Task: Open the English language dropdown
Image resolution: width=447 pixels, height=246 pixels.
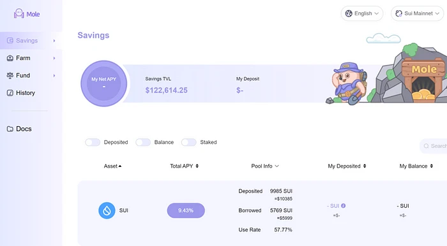Action: (x=362, y=13)
